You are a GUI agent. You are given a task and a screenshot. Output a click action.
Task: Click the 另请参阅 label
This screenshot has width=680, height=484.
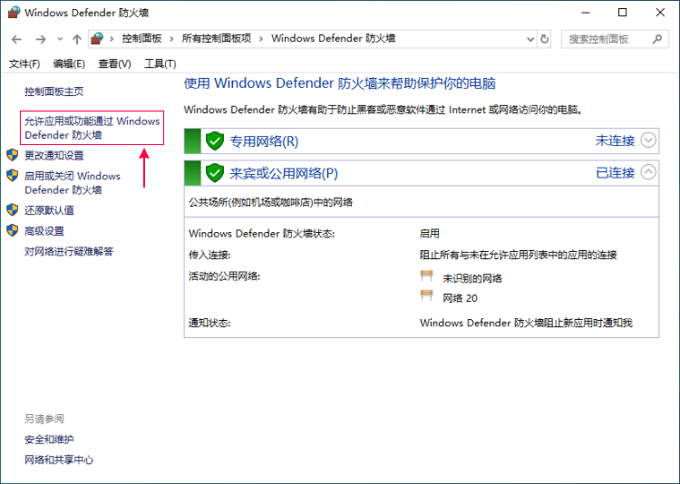(x=44, y=419)
